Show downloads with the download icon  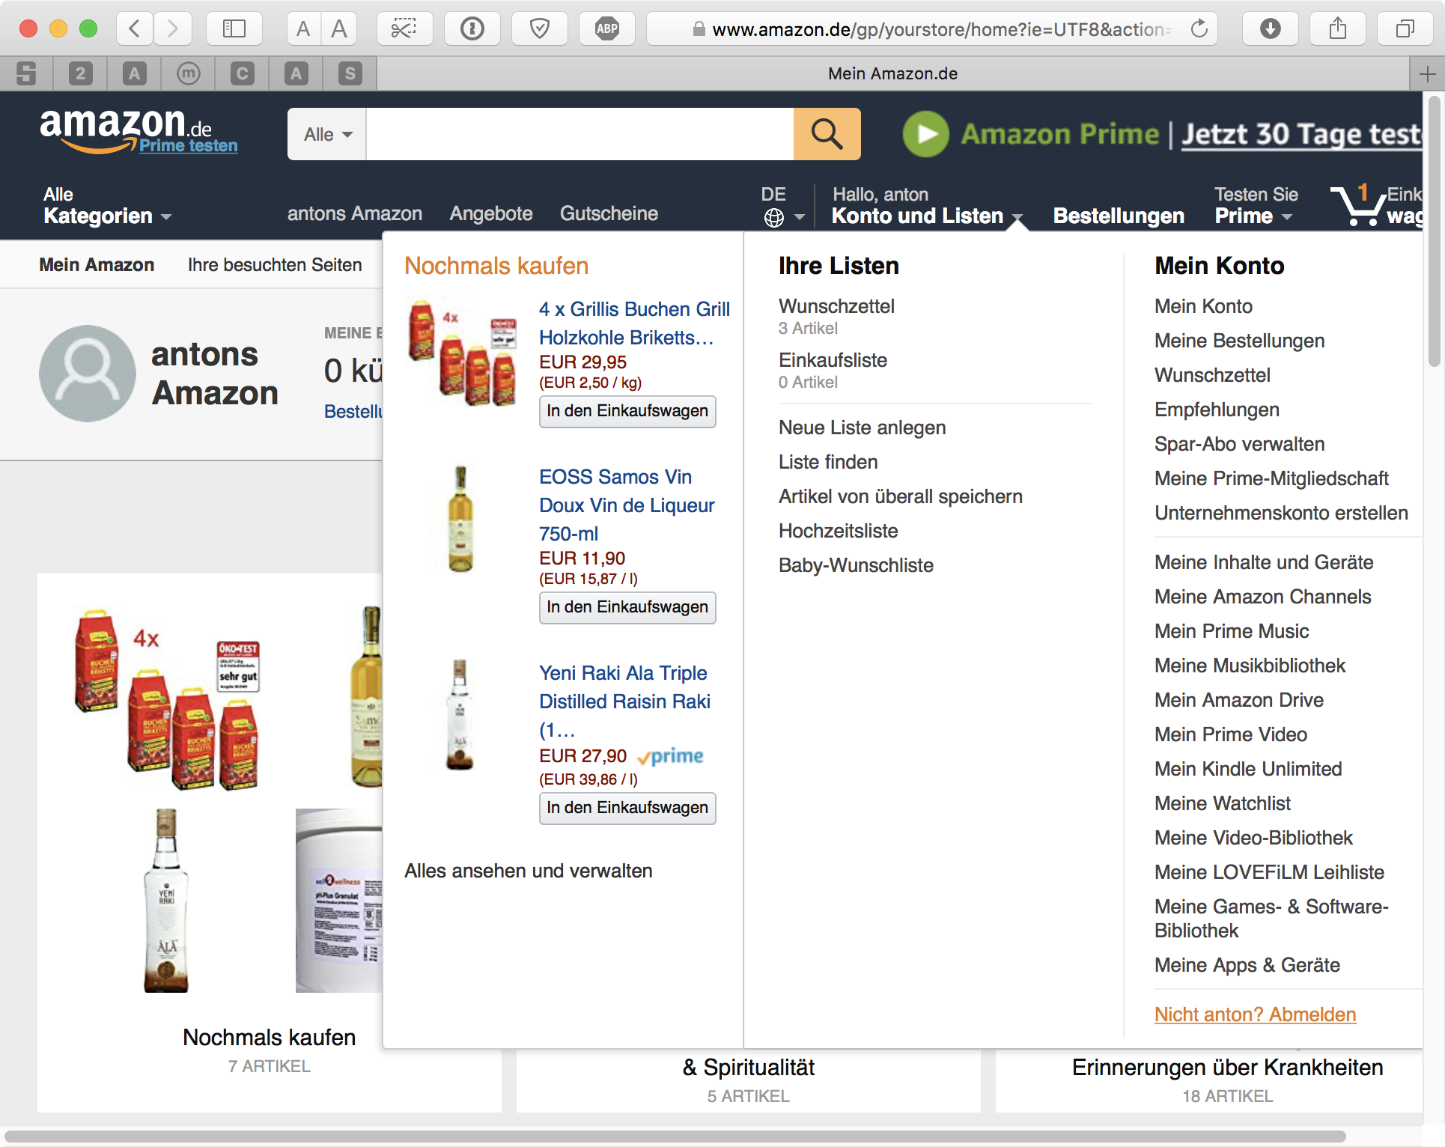pyautogui.click(x=1271, y=29)
